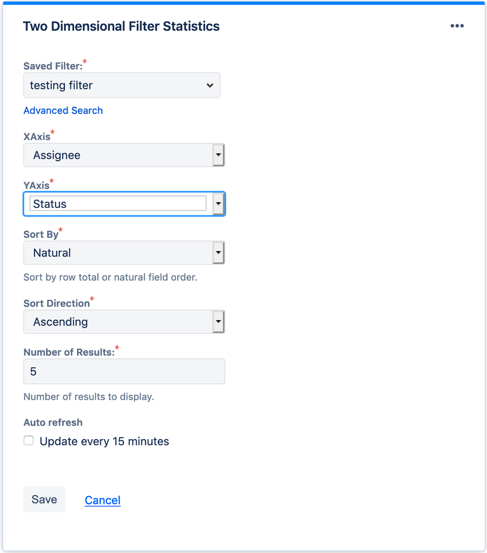Open Advanced Search

point(63,110)
